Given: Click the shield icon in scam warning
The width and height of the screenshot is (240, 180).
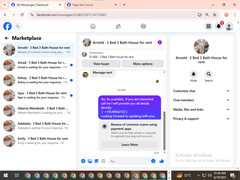Looking at the screenshot, I should 105,127.
